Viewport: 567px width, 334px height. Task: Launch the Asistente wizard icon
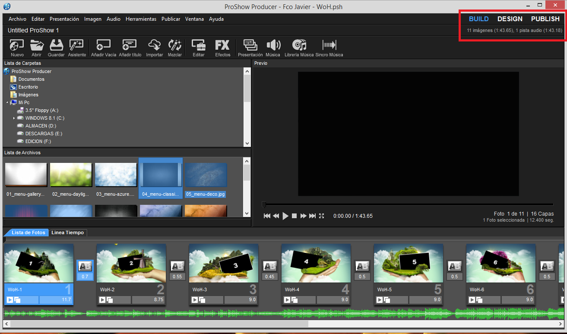[77, 48]
